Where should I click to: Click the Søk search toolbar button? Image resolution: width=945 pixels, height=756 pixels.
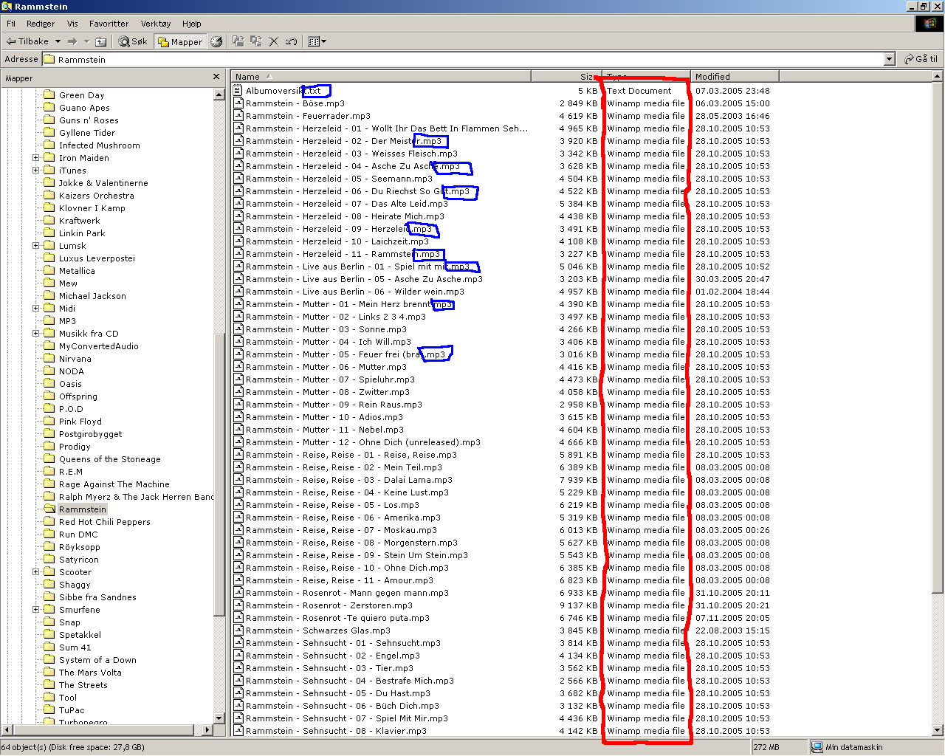[x=133, y=41]
